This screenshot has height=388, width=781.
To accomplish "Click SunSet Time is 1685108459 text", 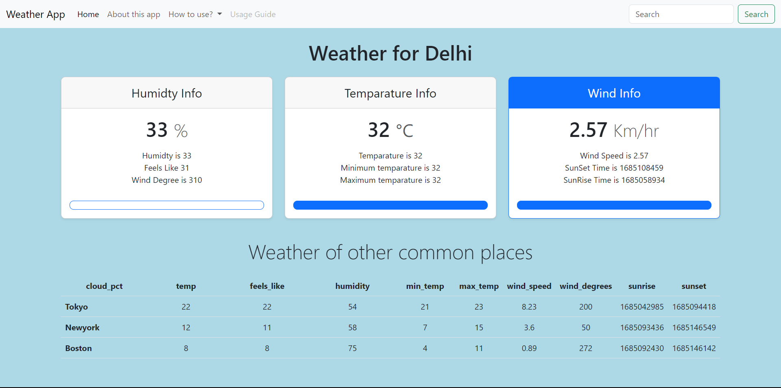I will tap(614, 168).
